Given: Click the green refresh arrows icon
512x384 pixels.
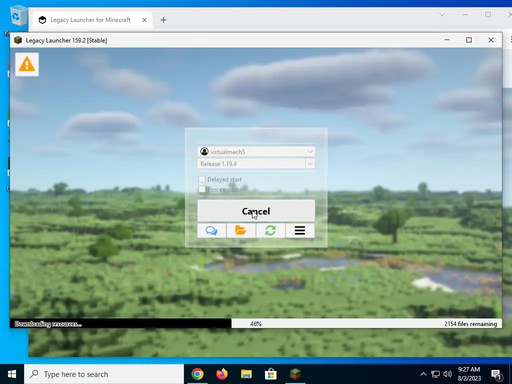Looking at the screenshot, I should [270, 230].
